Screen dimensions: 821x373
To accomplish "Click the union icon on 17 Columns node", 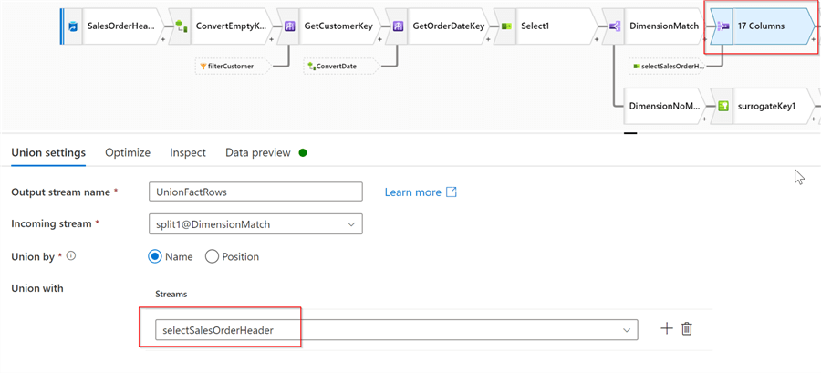I will pos(723,26).
